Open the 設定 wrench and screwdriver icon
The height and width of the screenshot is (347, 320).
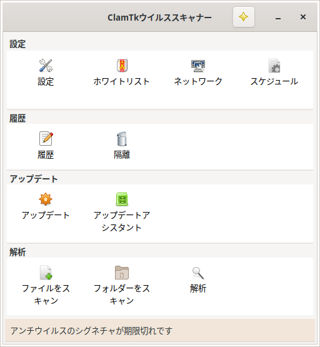[46, 66]
